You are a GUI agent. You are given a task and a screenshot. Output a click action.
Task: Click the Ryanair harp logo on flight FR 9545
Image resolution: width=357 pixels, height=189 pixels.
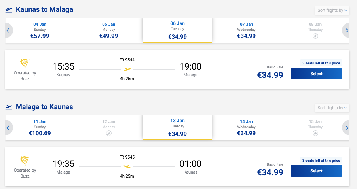[x=25, y=161]
